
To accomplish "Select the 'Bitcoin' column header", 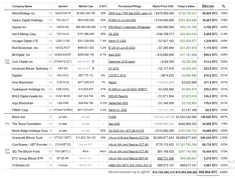I will (x=208, y=6).
